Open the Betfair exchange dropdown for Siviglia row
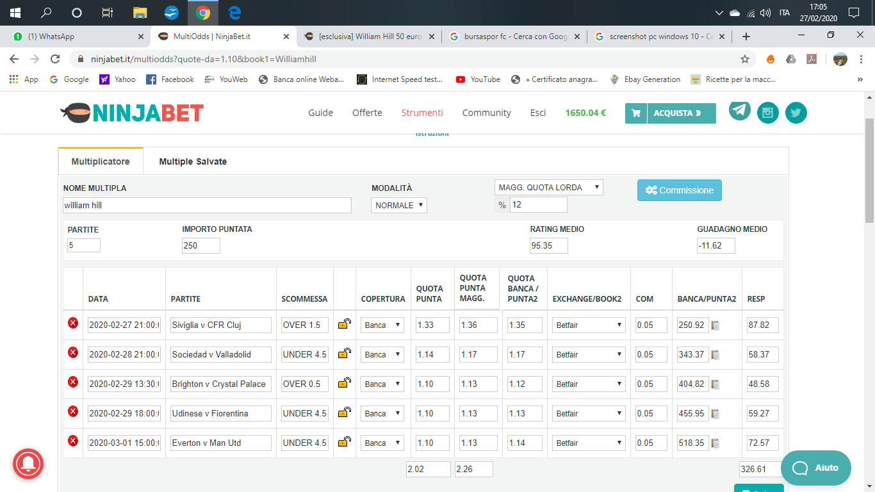The image size is (875, 492). click(589, 325)
